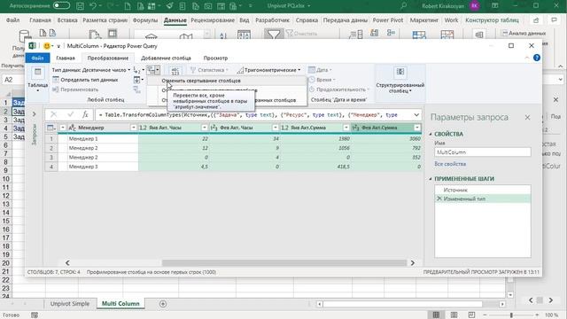Click the Unpivot columns icon button
Image resolution: width=567 pixels, height=319 pixels.
pos(153,70)
